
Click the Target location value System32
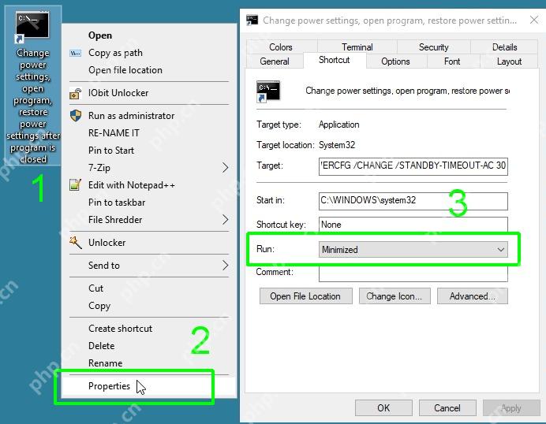pyautogui.click(x=337, y=145)
